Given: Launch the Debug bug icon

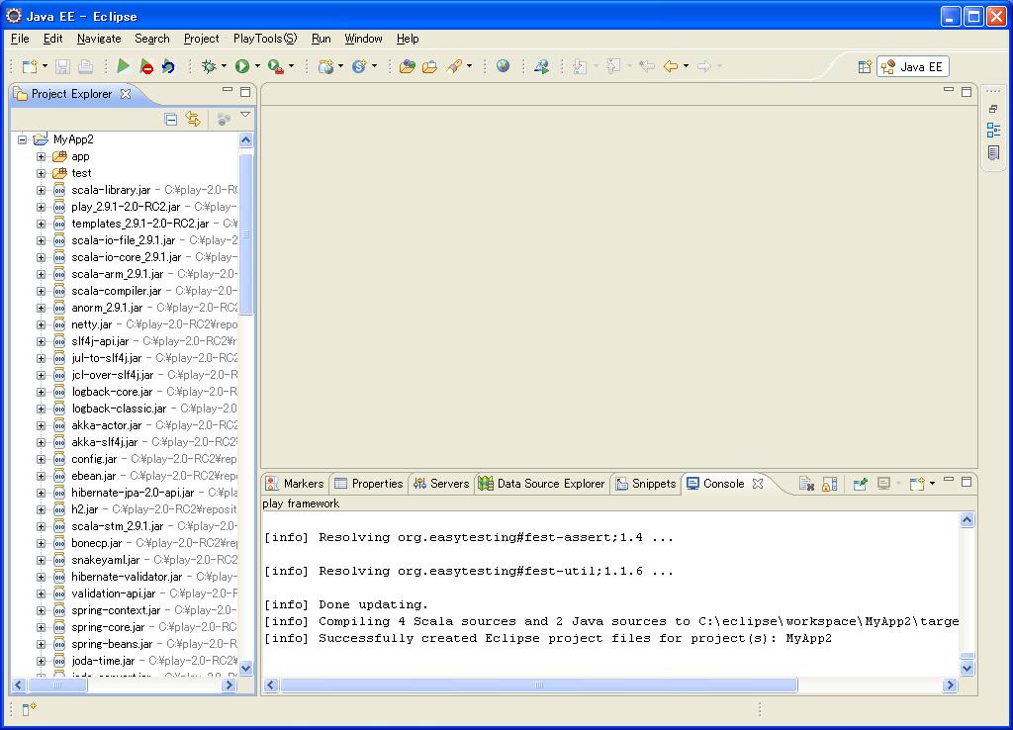Looking at the screenshot, I should coord(209,66).
